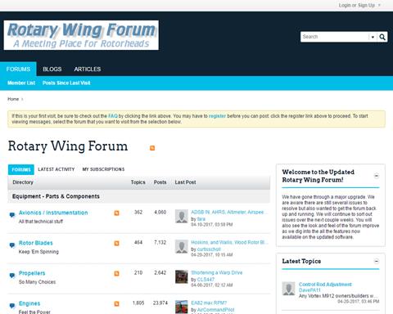393x314 pixels.
Task: Click CLS447's avatar thumbnail
Action: click(182, 276)
